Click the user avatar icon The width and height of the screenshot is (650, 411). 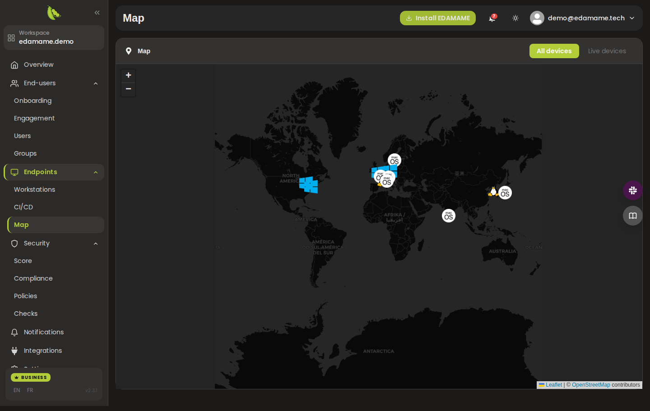click(x=537, y=18)
